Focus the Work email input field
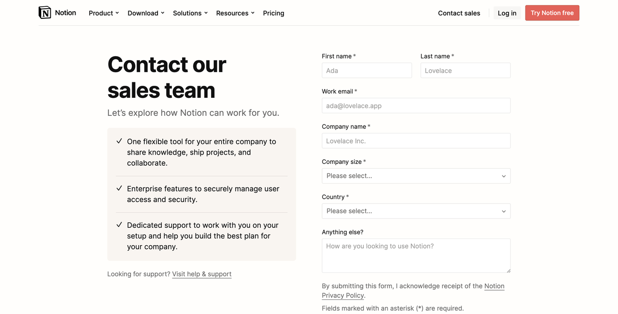 pos(416,106)
